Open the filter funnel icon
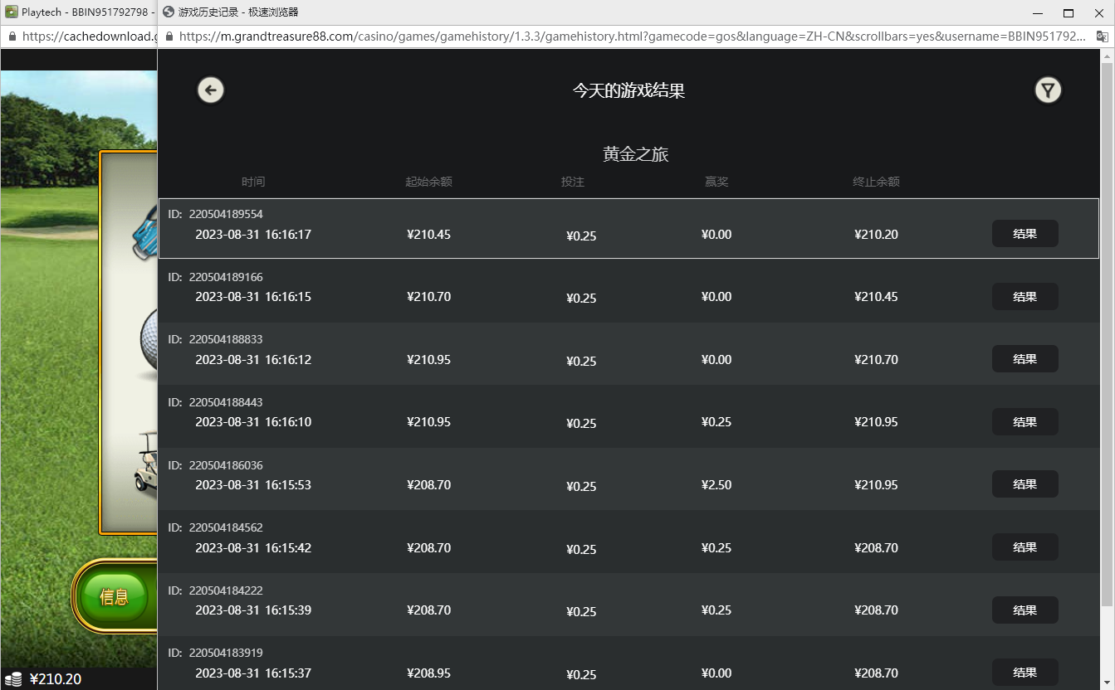This screenshot has height=690, width=1115. 1048,90
